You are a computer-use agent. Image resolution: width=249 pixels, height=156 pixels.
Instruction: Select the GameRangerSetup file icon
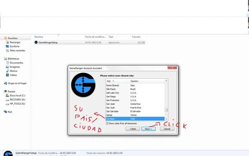[x=36, y=42]
